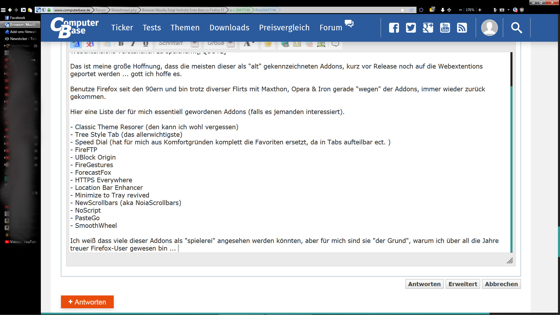The image size is (560, 315).
Task: Toggle underline formatting in editor
Action: [x=146, y=44]
